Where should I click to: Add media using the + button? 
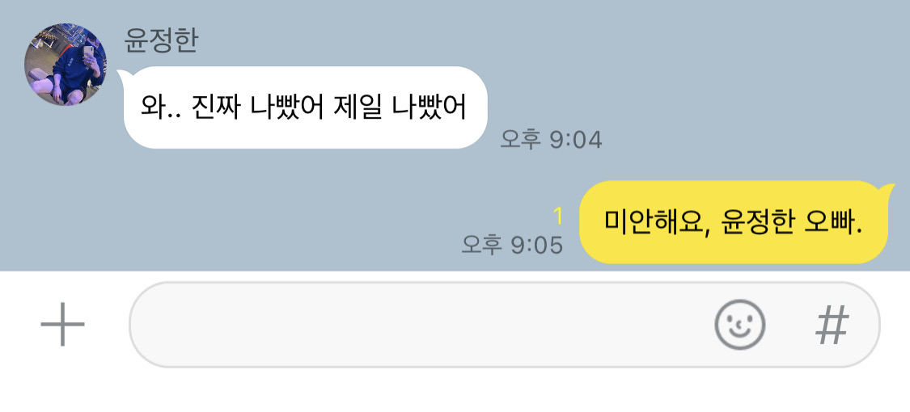pos(62,324)
